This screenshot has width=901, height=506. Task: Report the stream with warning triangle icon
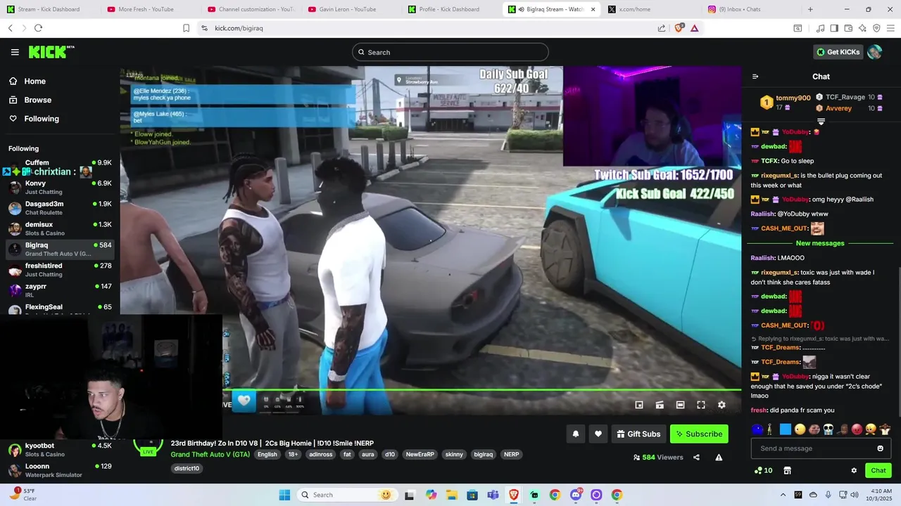tap(719, 457)
